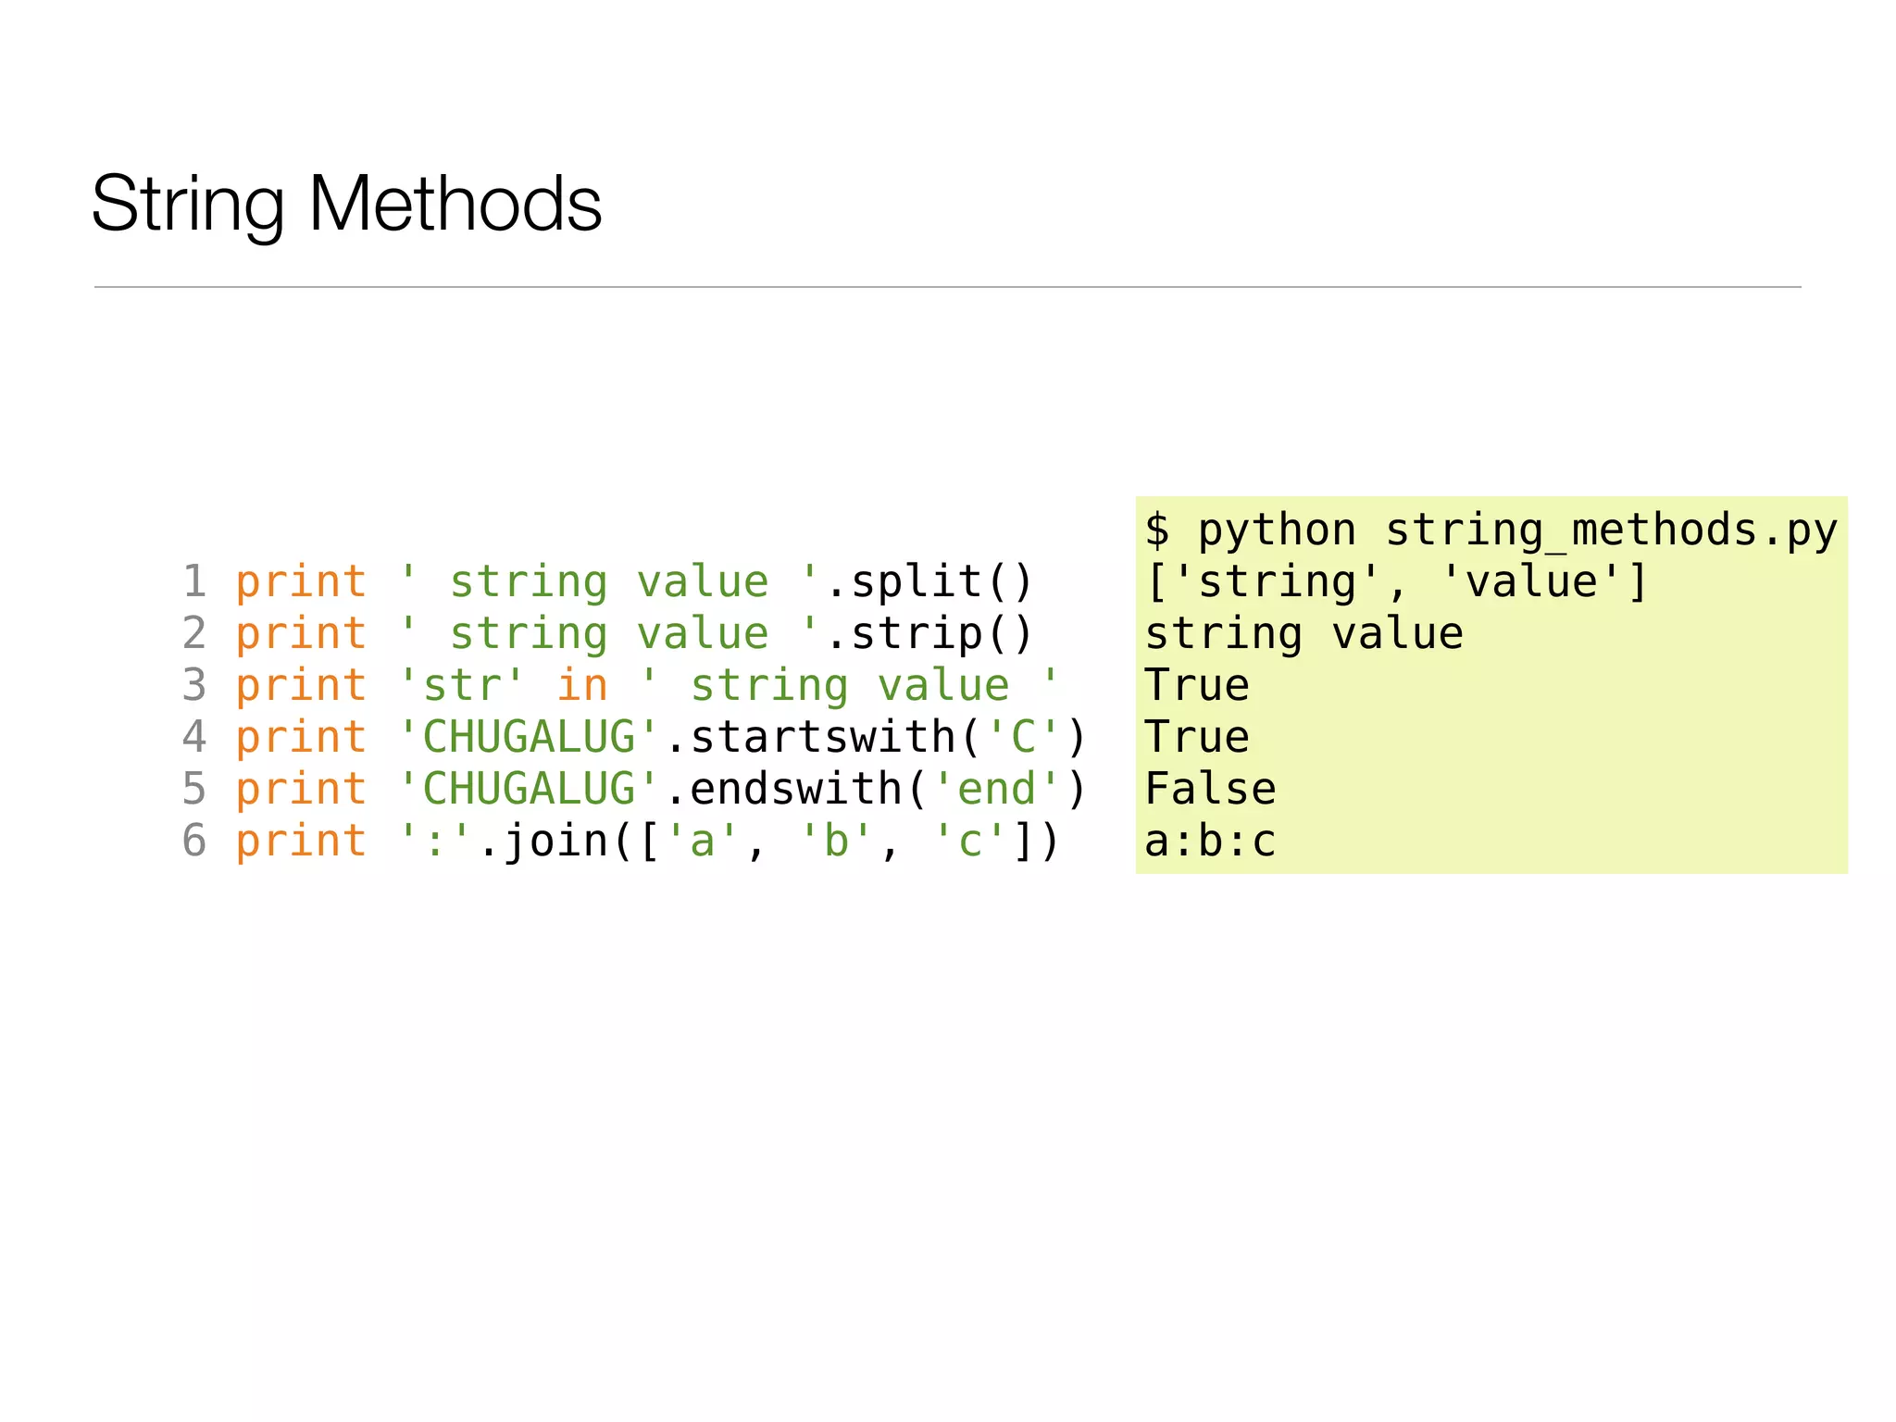1896x1422 pixels.
Task: Click the "String Methods" slide title
Action: pyautogui.click(x=346, y=204)
